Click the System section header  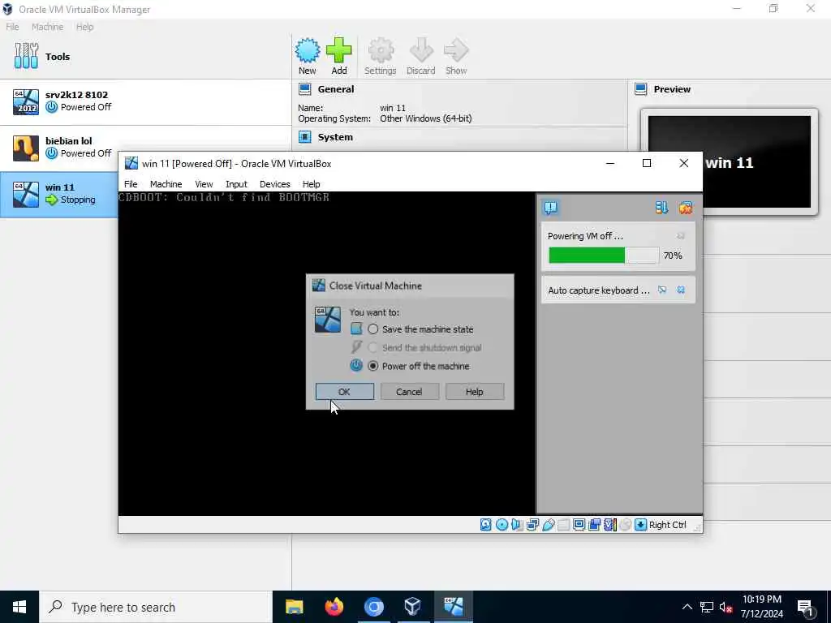tap(335, 136)
